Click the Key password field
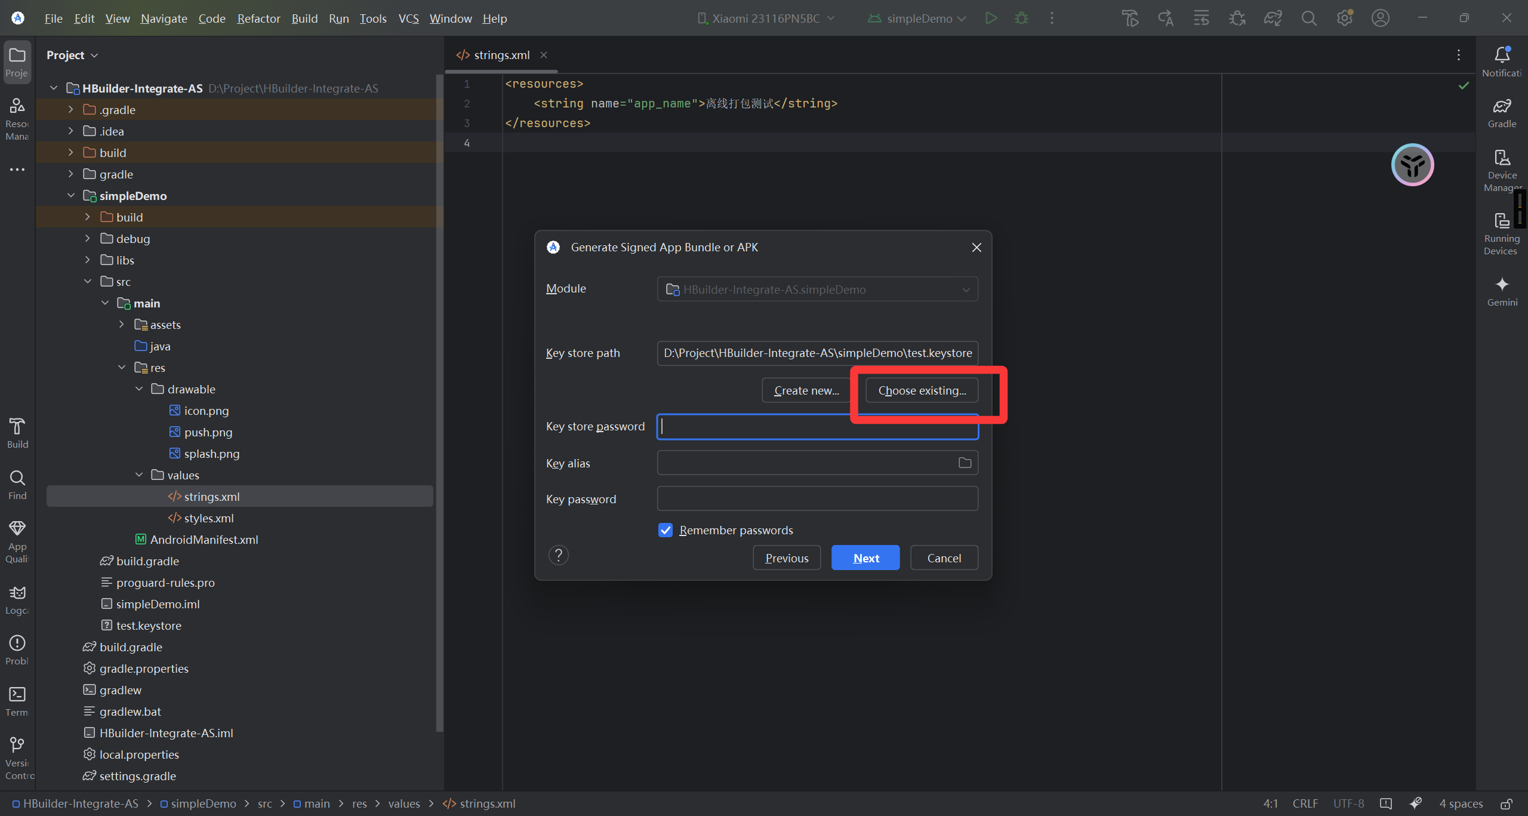This screenshot has height=816, width=1528. [817, 499]
